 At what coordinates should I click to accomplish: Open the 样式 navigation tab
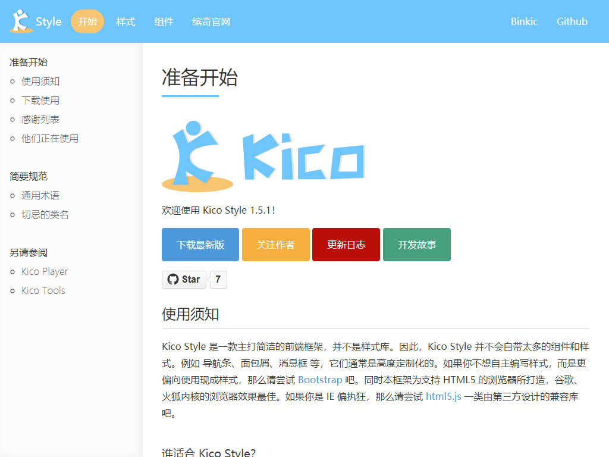[x=125, y=21]
